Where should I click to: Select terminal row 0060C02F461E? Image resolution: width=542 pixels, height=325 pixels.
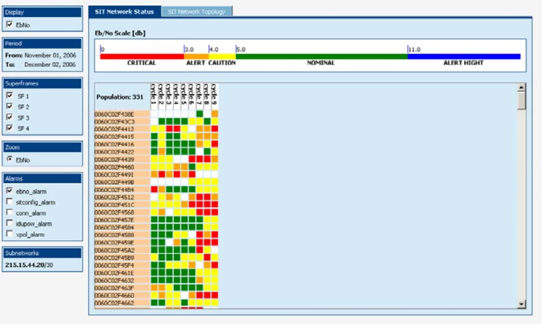pyautogui.click(x=122, y=273)
